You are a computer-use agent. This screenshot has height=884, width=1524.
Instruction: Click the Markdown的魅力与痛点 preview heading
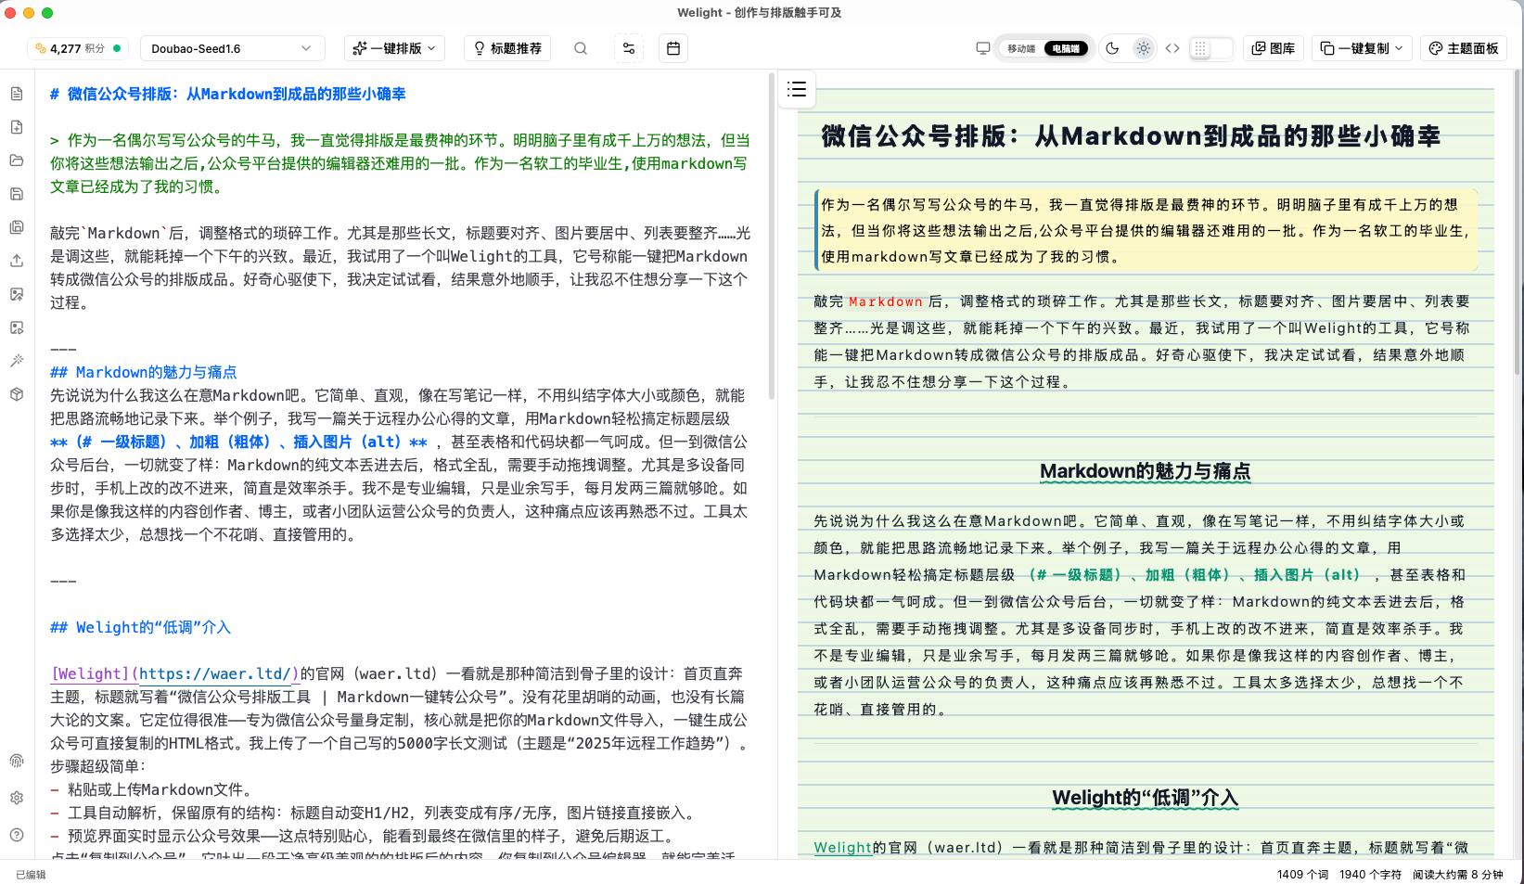[1145, 471]
